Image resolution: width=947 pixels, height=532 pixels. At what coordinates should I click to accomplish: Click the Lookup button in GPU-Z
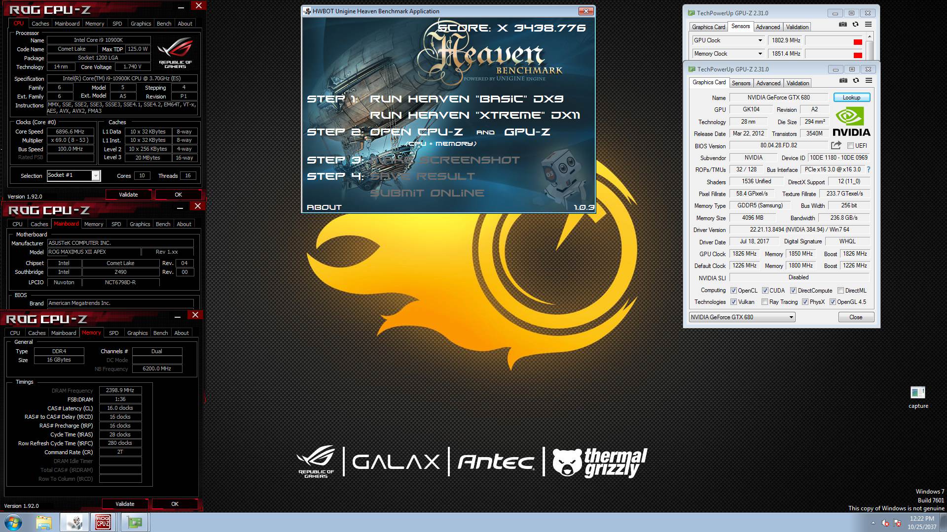point(851,98)
